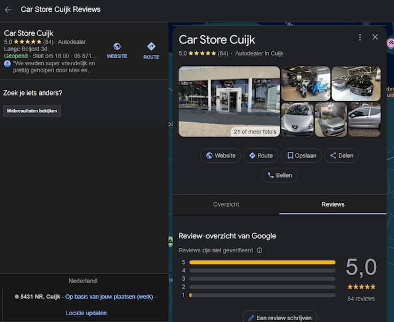Click the large '5,0' rating score

pos(361,267)
